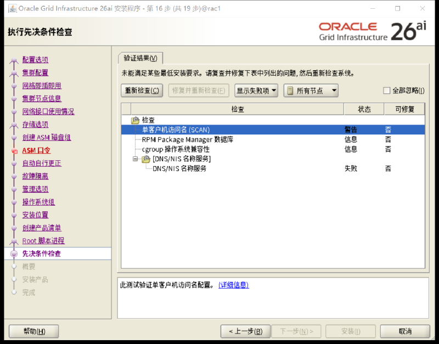Collapse the [DNS/NIS 名称服务] tree node
439x344 pixels.
[x=135, y=159]
